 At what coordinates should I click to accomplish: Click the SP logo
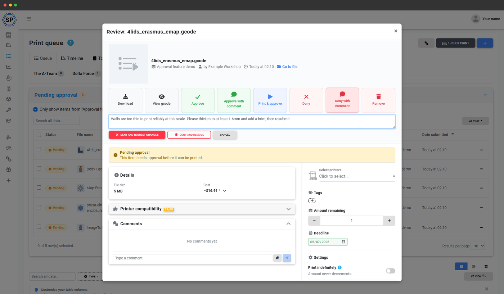coord(9,19)
